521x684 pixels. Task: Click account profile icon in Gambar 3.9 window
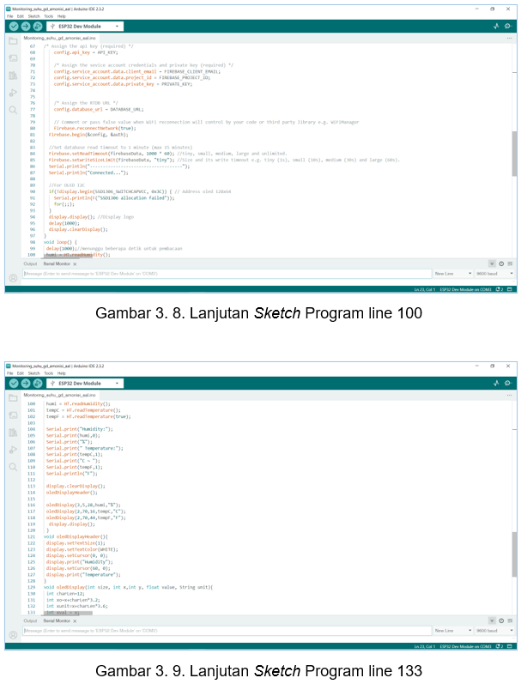coord(13,635)
